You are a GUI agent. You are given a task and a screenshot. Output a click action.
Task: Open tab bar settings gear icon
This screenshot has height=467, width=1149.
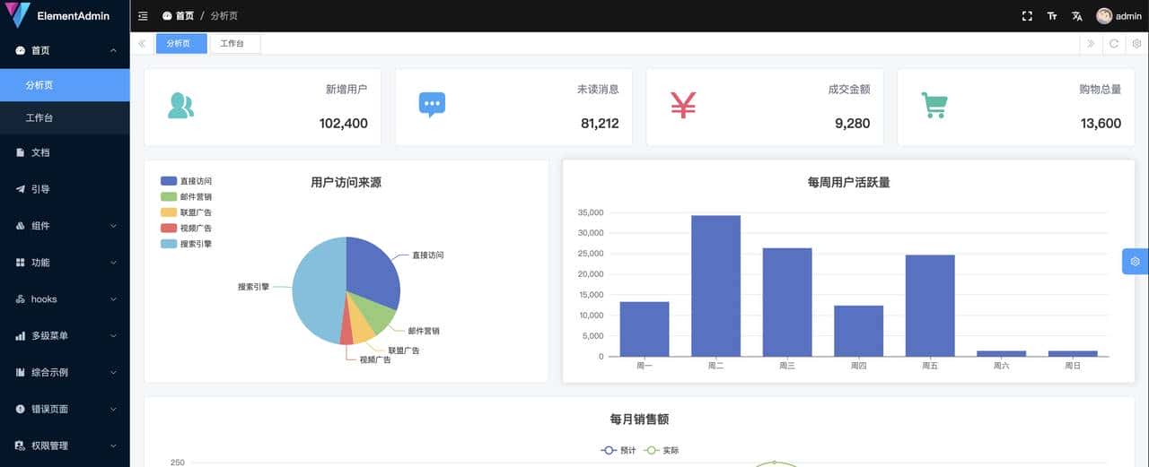(x=1136, y=43)
